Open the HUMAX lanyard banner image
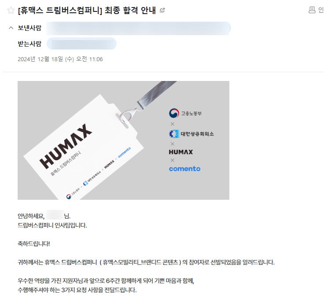 tap(123, 140)
